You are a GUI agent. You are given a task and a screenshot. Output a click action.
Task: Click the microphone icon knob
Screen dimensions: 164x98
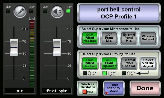pos(20,11)
